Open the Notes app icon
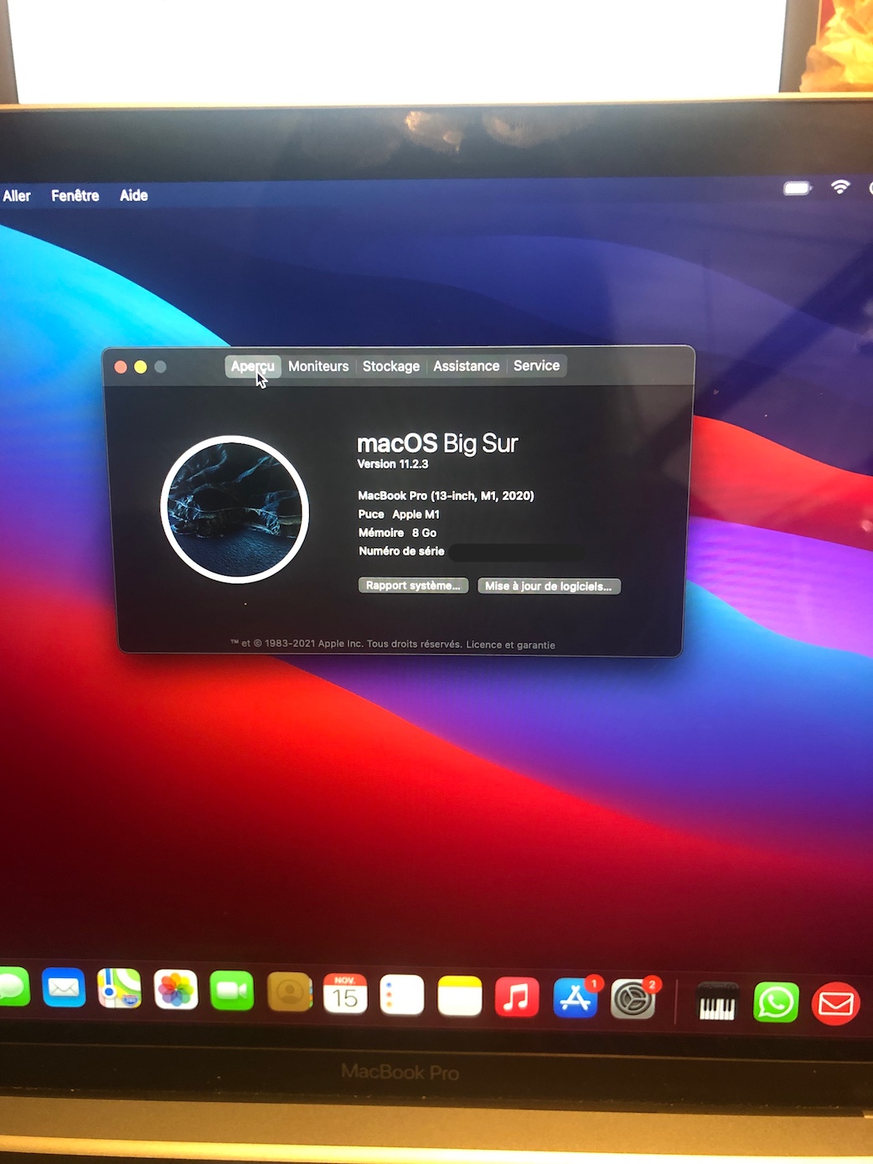 click(x=459, y=996)
